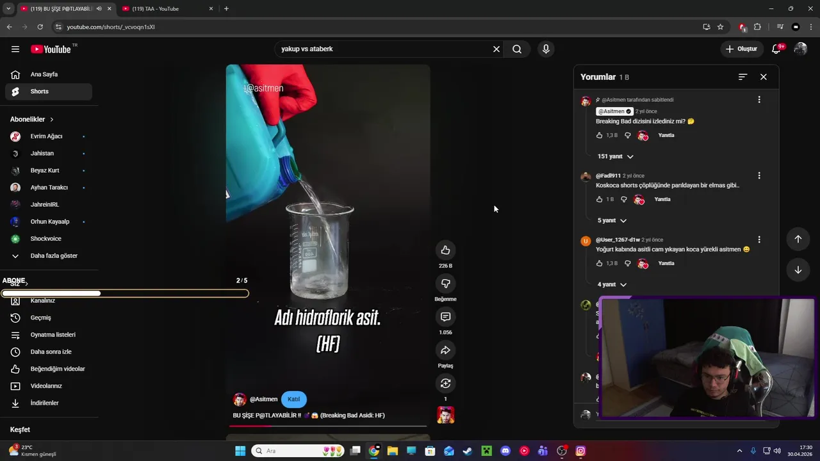Open İndirilenler in the sidebar

(x=49, y=403)
